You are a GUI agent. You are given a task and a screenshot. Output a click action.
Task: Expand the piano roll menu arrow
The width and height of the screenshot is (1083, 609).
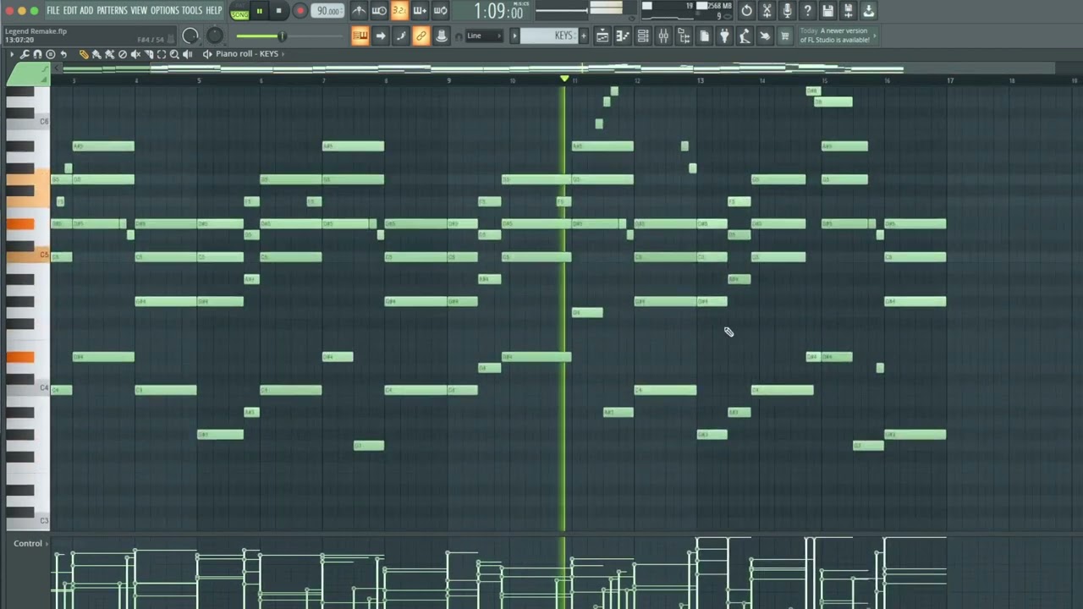[x=12, y=54]
